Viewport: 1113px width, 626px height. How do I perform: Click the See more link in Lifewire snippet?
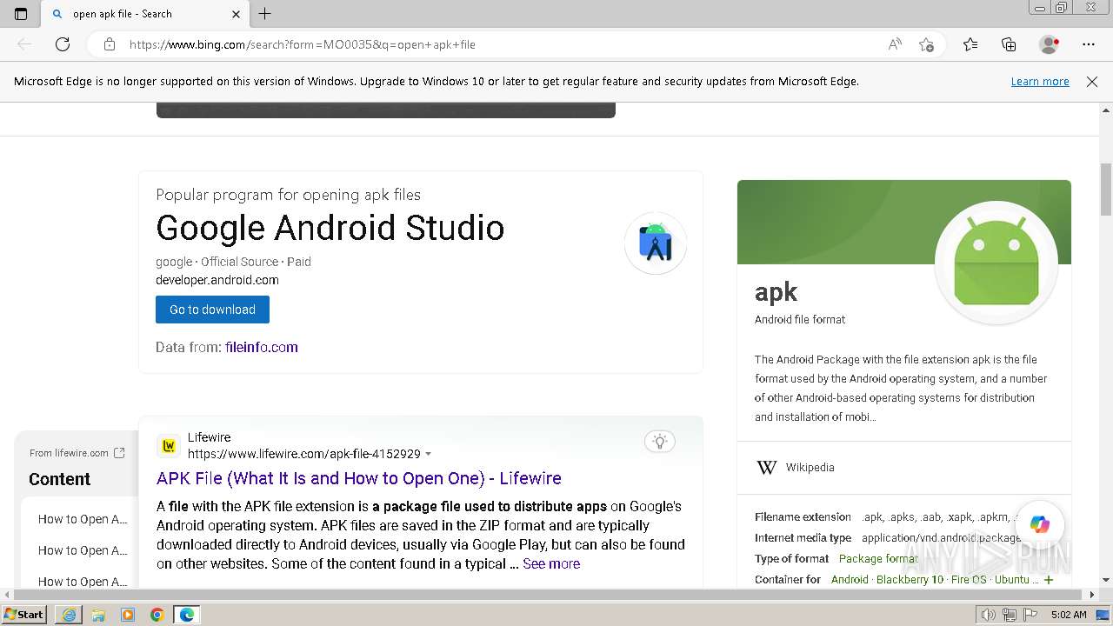click(x=551, y=563)
